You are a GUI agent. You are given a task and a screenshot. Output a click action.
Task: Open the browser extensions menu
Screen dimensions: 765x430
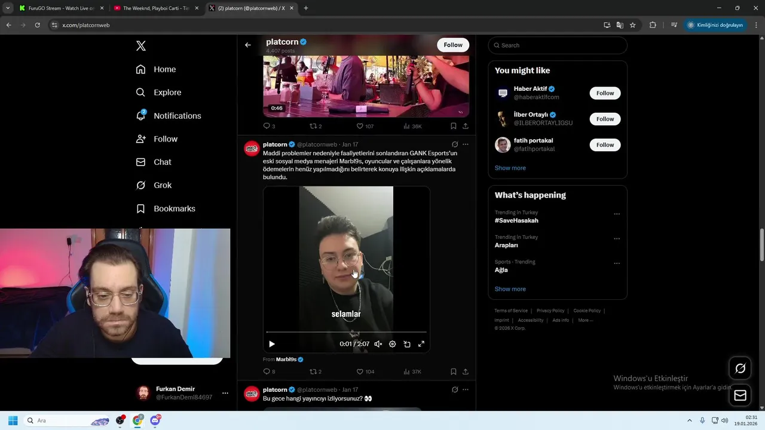tap(653, 25)
